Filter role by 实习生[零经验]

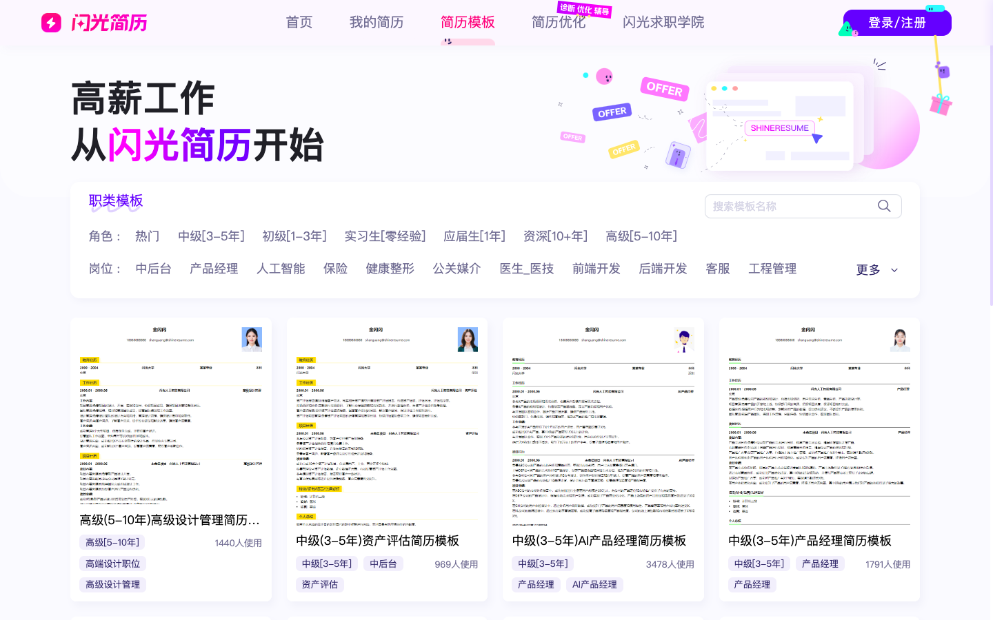pos(385,236)
